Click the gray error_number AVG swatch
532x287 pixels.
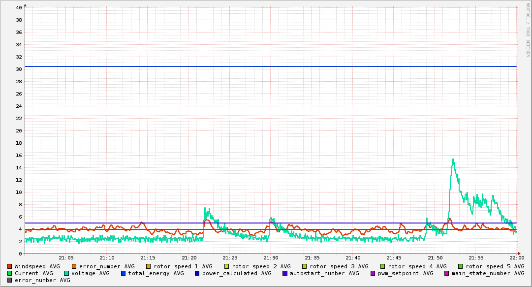click(x=10, y=280)
